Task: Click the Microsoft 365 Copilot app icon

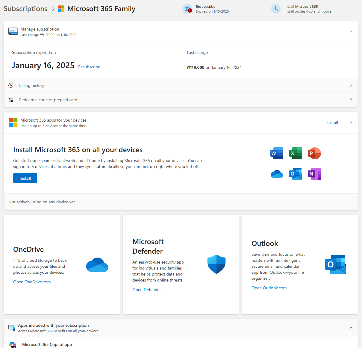Action: (x=13, y=345)
